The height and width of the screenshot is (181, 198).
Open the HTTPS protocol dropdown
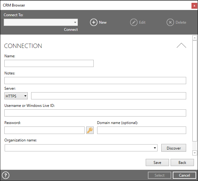[x=16, y=96]
